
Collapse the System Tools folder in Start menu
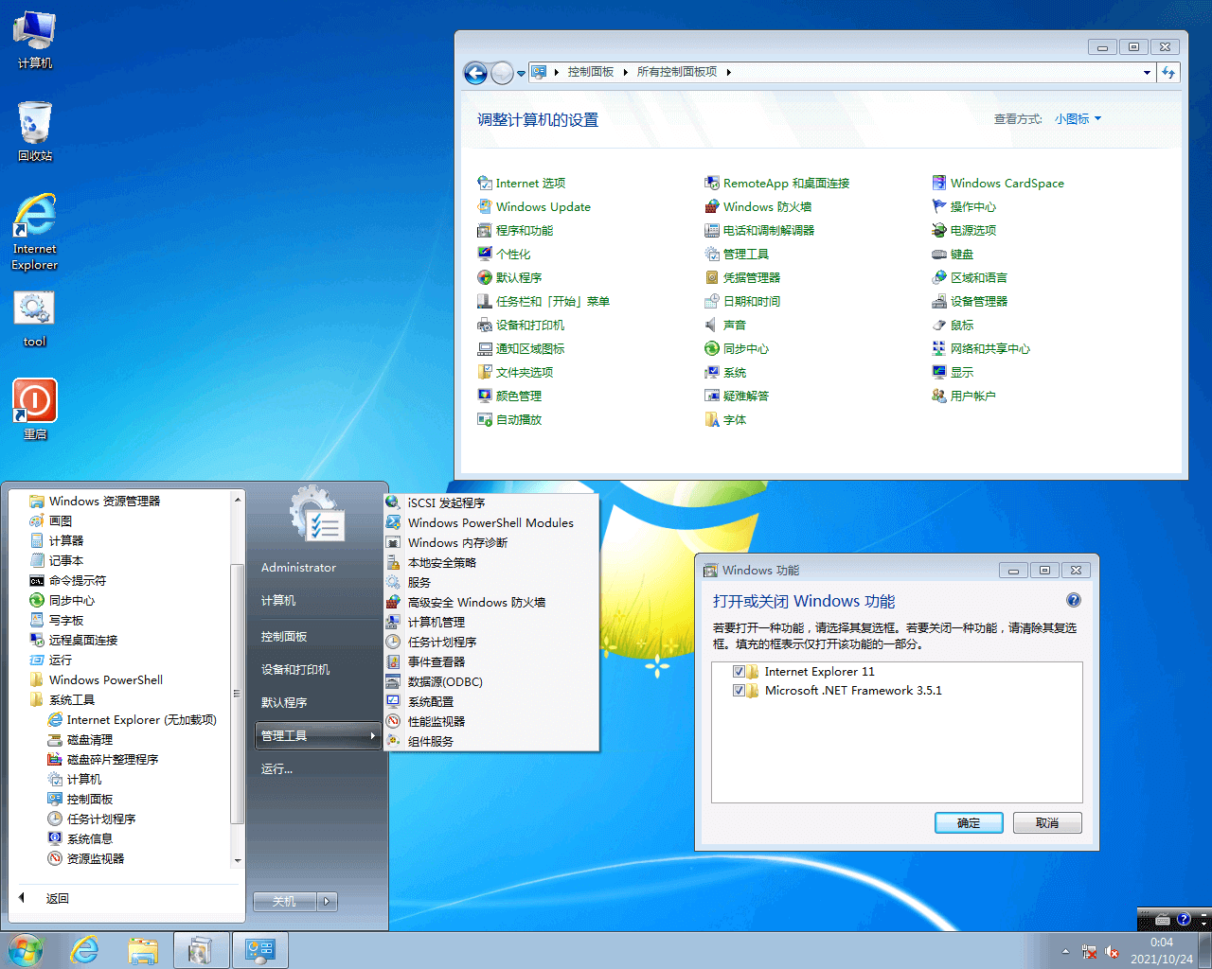tap(72, 700)
